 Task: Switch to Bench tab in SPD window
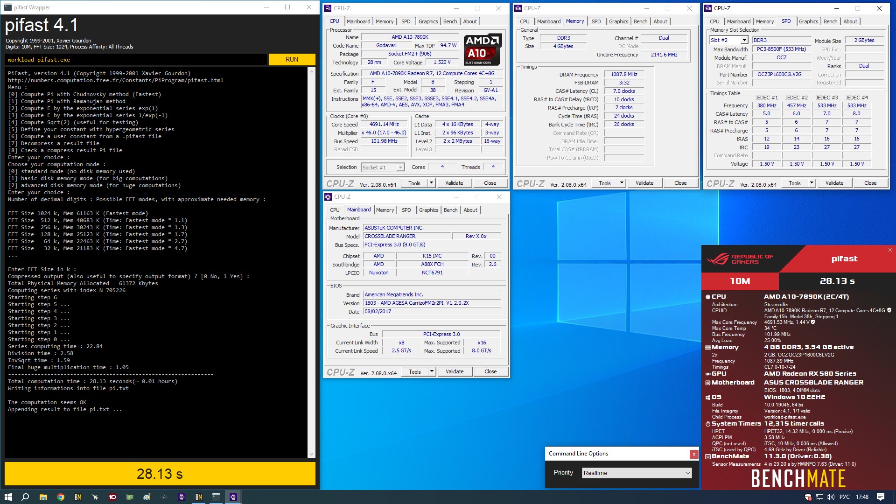(x=830, y=21)
